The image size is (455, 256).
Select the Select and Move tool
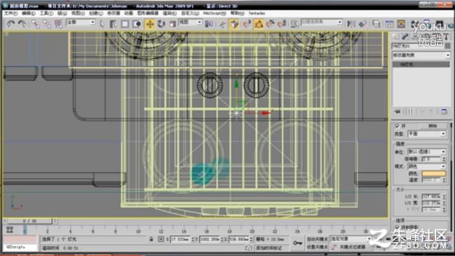point(150,24)
